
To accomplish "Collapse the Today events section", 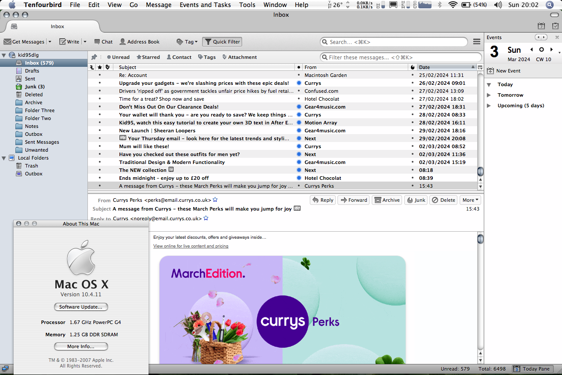I will pyautogui.click(x=489, y=84).
